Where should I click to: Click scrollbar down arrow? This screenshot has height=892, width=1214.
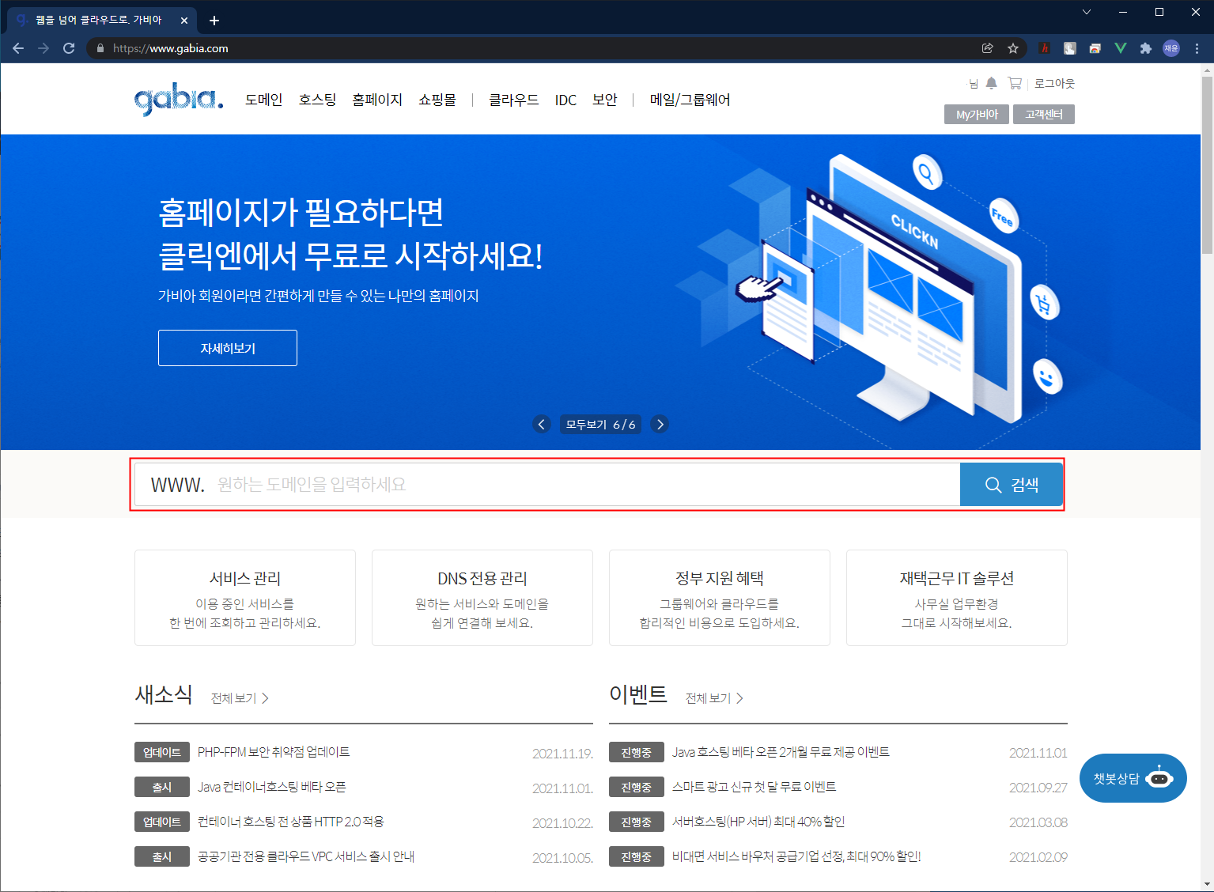[1207, 884]
